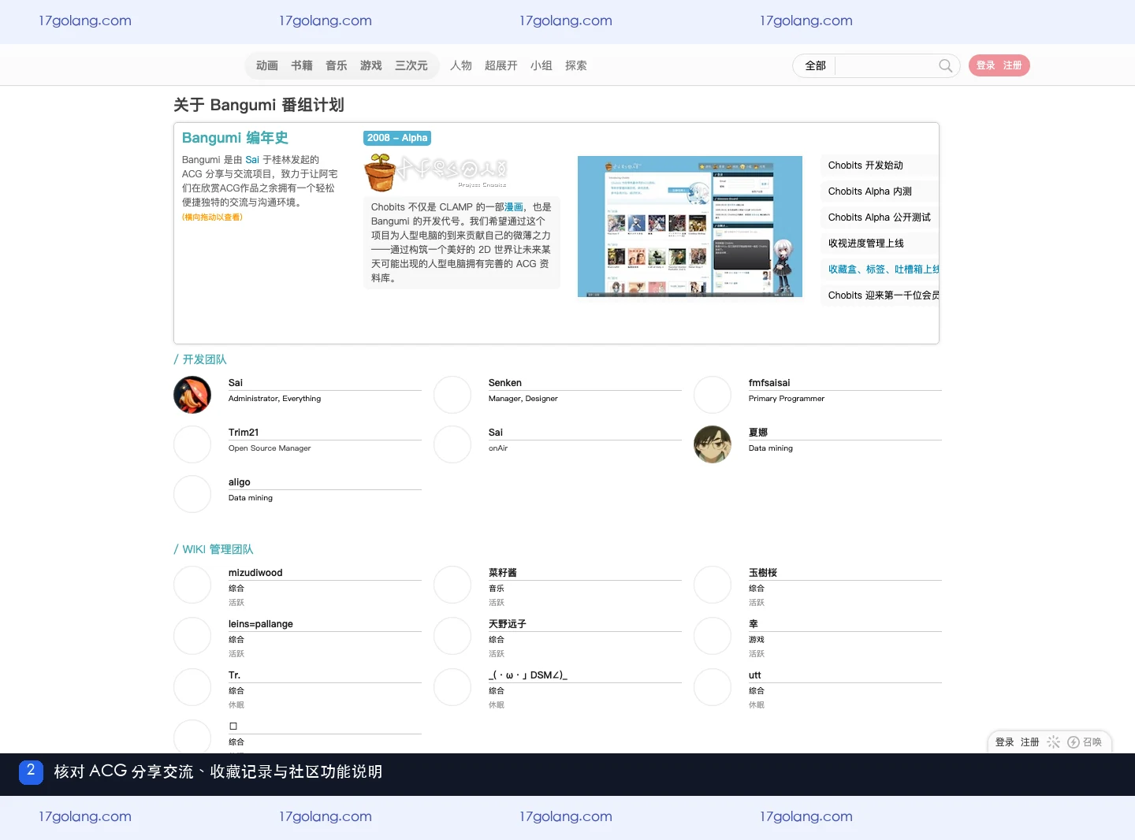Go to the 人物 section
The width and height of the screenshot is (1135, 840).
tap(460, 65)
